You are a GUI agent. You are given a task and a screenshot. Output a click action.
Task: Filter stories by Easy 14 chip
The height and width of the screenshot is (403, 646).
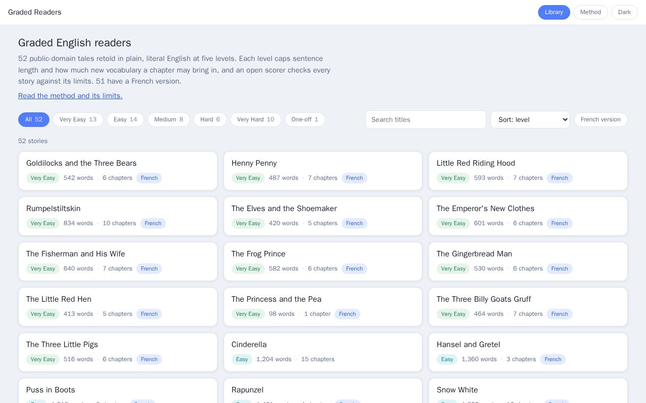click(125, 119)
